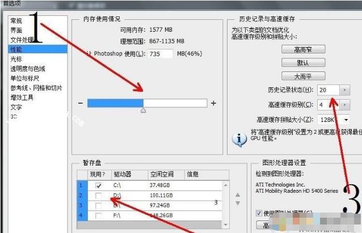Select 光标 category in sidebar
362x233 pixels.
(16, 59)
